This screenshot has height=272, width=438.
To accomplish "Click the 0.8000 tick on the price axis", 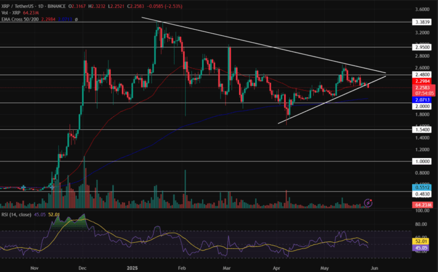I will click(x=422, y=173).
